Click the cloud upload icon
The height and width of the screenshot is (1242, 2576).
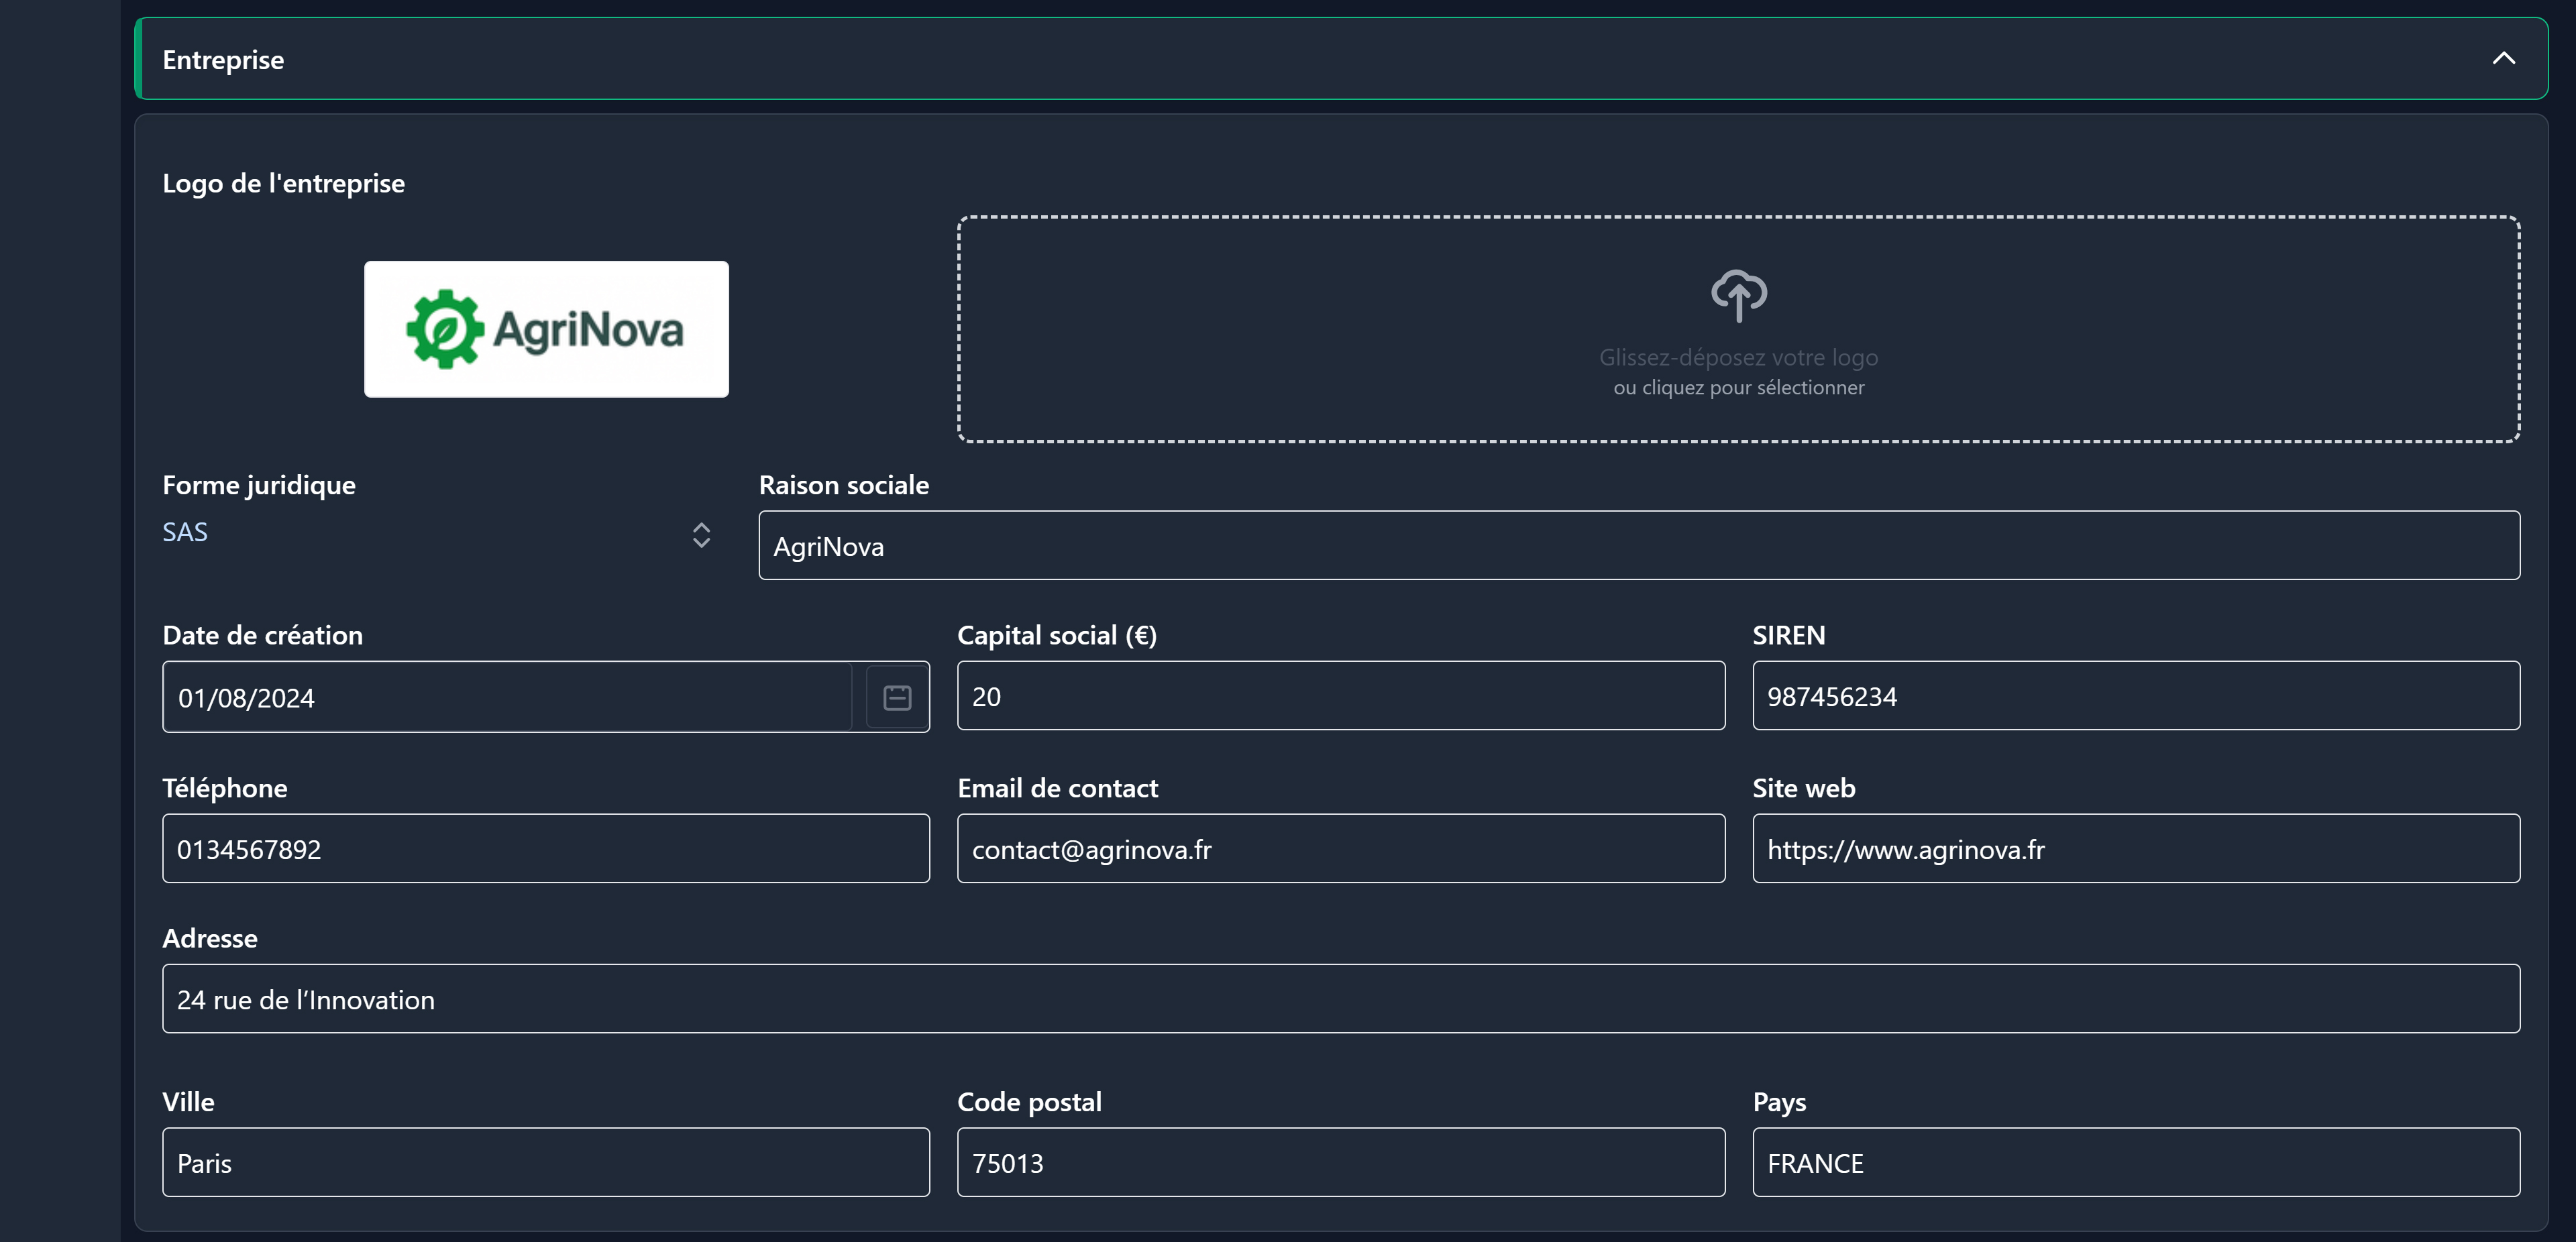coord(1738,295)
